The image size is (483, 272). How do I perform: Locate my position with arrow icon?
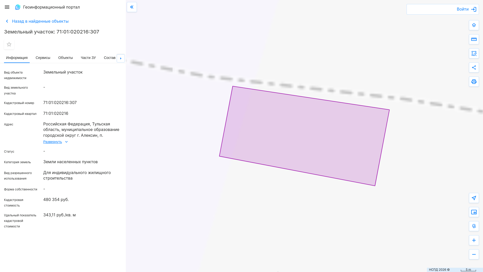[x=474, y=198]
